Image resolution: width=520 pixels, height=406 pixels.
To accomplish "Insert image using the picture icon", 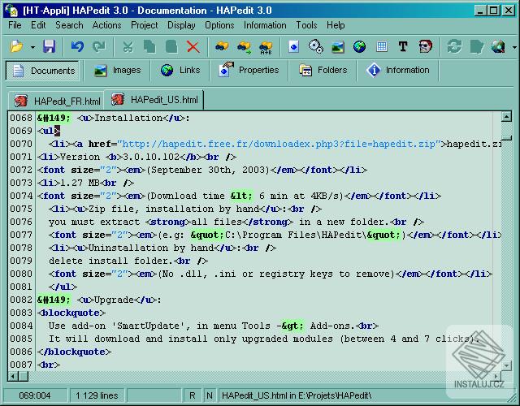I will [x=338, y=47].
